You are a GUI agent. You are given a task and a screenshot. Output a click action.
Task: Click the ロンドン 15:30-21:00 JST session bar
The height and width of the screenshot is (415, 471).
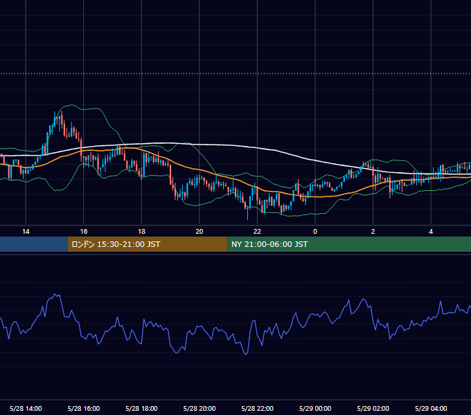147,244
